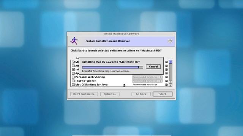
Task: Enable the Personal Web Sharing checkbox
Action: coord(73,77)
